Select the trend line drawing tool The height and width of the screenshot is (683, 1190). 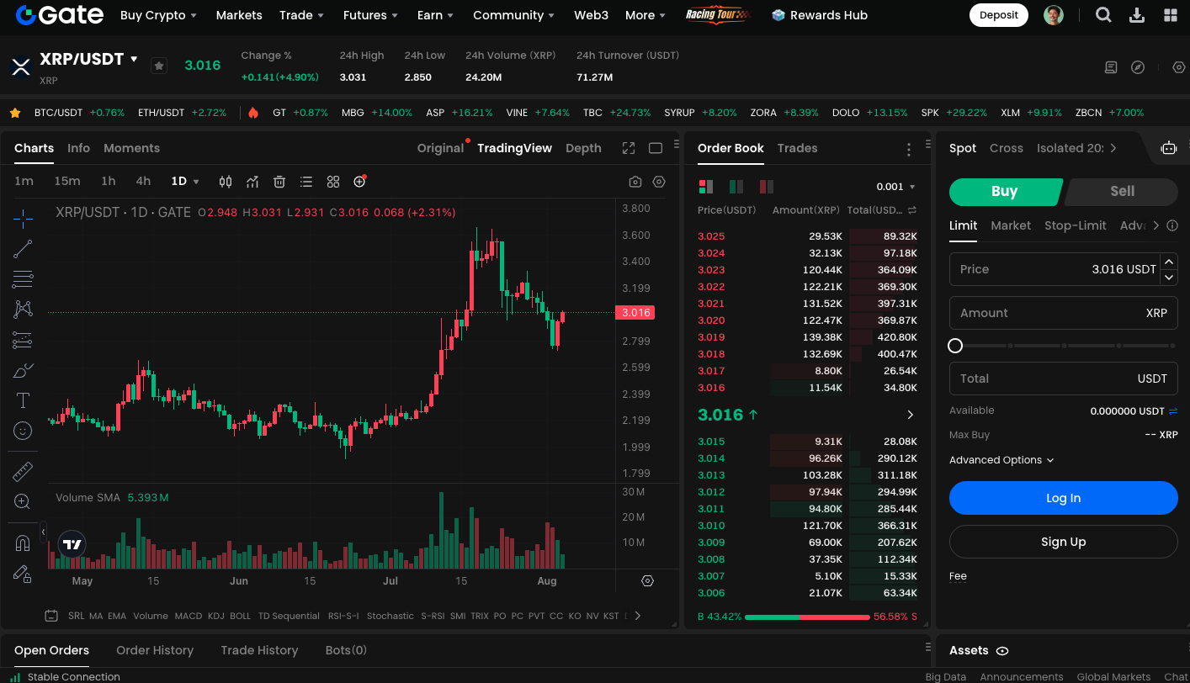[x=23, y=249]
